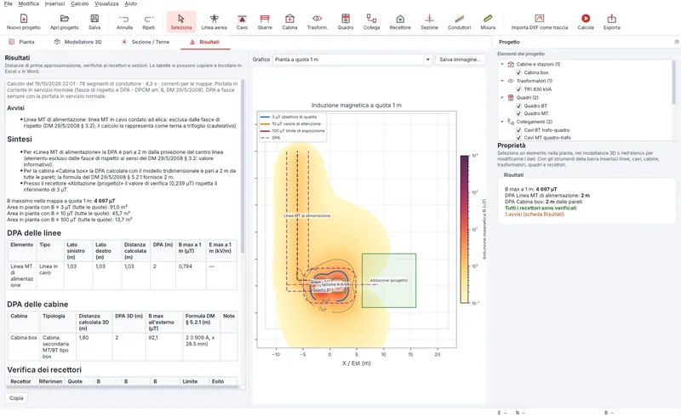Click the Linea MT di alimentazione chart label

[307, 215]
